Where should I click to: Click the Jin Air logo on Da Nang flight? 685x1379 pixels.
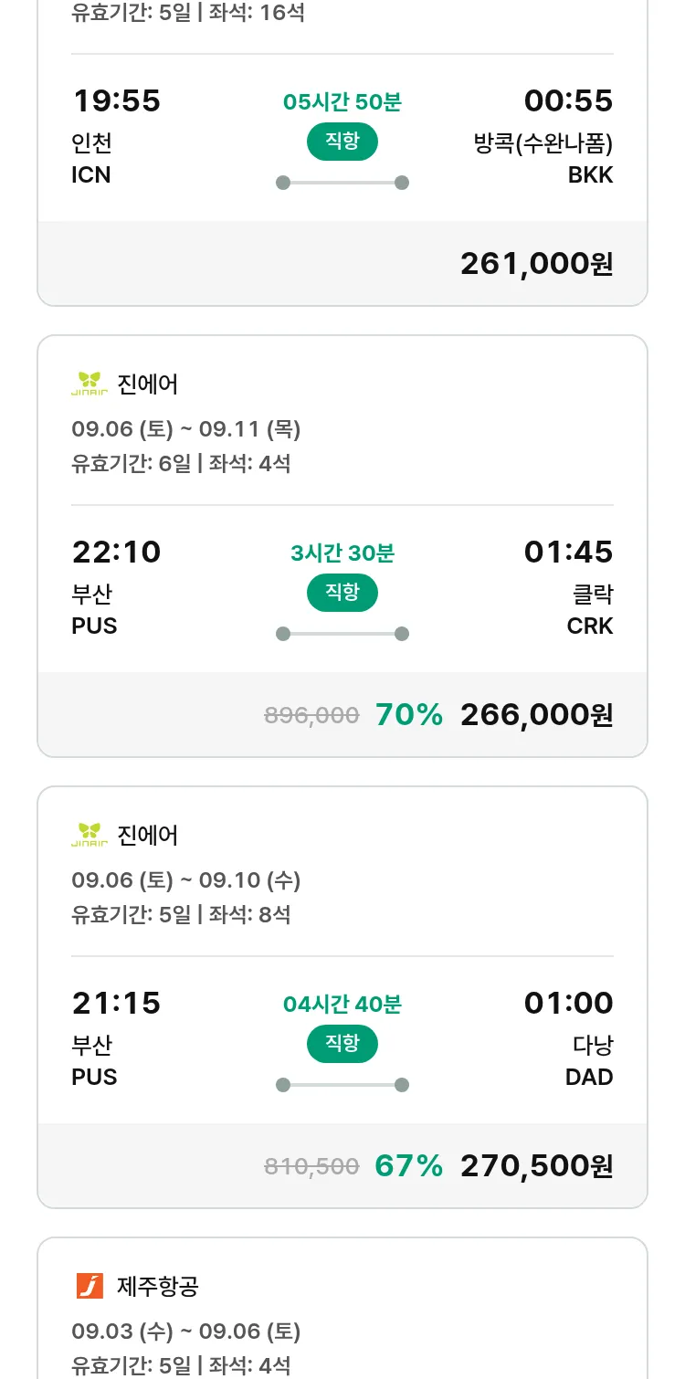click(90, 835)
